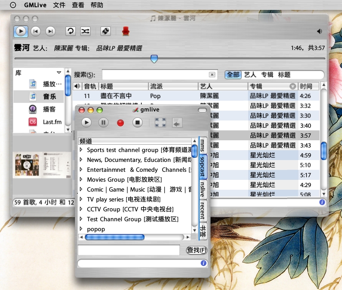Open the movie reel visualization icon
The image size is (342, 290).
105,31
